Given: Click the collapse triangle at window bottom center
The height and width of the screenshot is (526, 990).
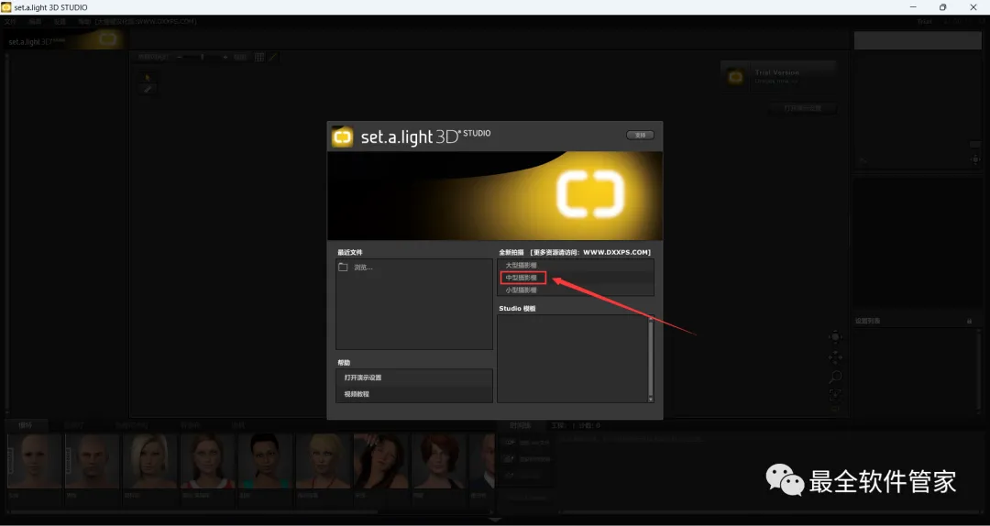Looking at the screenshot, I should [x=496, y=520].
